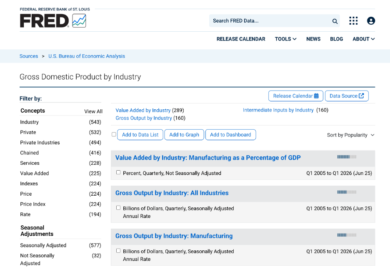Screen dimensions: 390x272
Task: Toggle the select-all checkbox beside Add to Data List
Action: pos(114,134)
